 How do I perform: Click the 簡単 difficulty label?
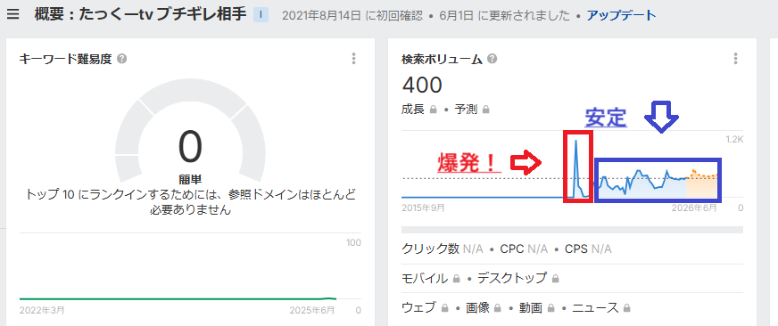click(191, 179)
